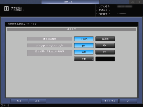The height and width of the screenshot is (107, 143).
Task: Click the speaker volume icon
Action: click(132, 2)
